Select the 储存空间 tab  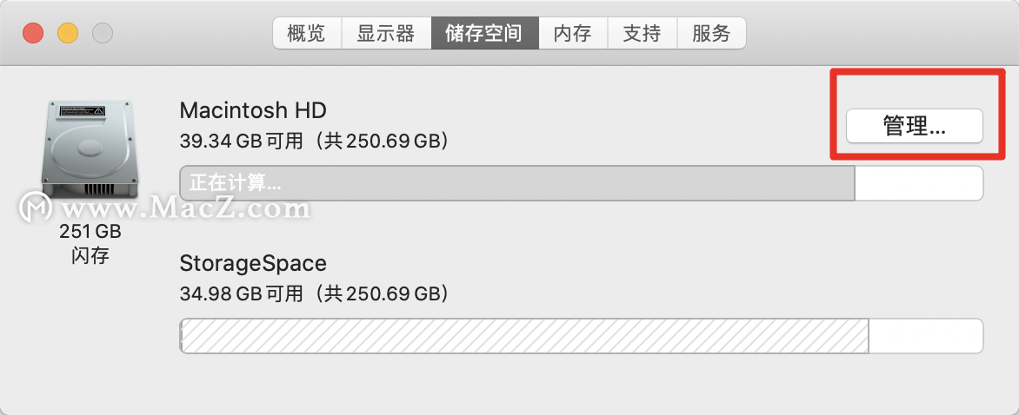coord(485,33)
